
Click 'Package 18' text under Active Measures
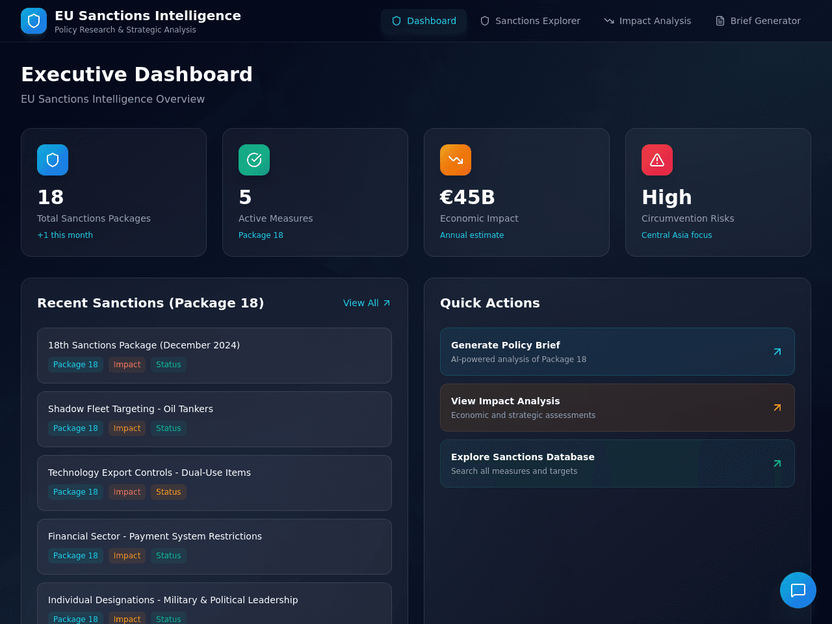pyautogui.click(x=261, y=235)
